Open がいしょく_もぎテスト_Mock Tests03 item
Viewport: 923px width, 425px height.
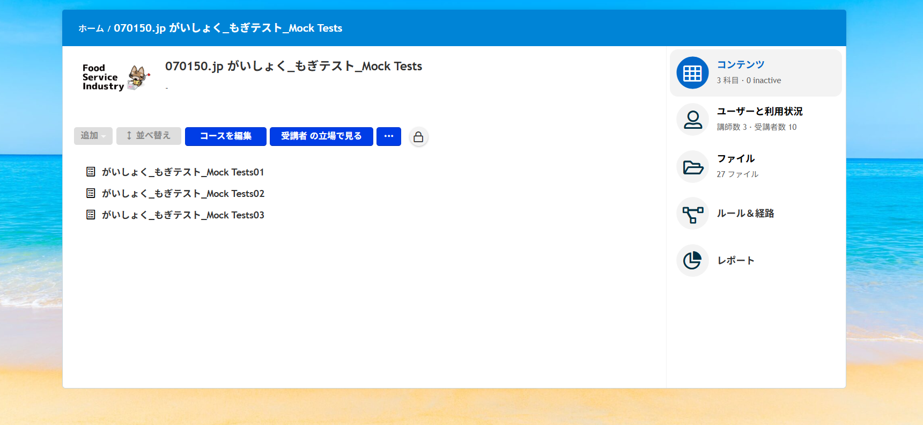pyautogui.click(x=183, y=215)
